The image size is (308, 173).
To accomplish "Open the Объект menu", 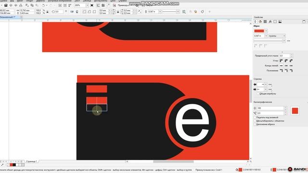I will 29,1.
